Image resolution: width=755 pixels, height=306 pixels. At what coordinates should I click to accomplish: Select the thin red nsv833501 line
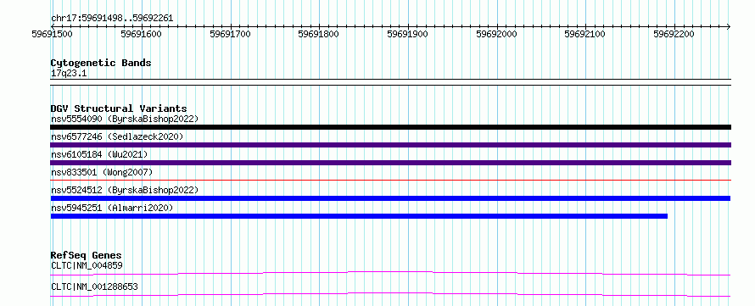[x=390, y=180]
